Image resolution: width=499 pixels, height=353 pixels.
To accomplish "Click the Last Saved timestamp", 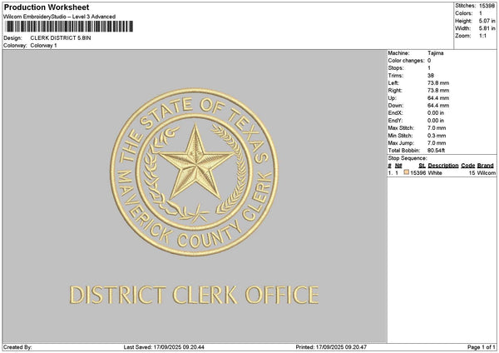I will [165, 346].
